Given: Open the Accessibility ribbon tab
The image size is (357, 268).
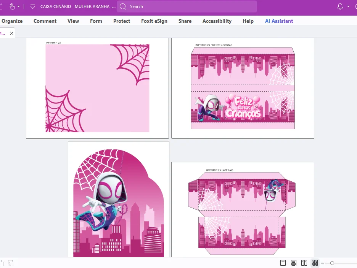Looking at the screenshot, I should [217, 21].
